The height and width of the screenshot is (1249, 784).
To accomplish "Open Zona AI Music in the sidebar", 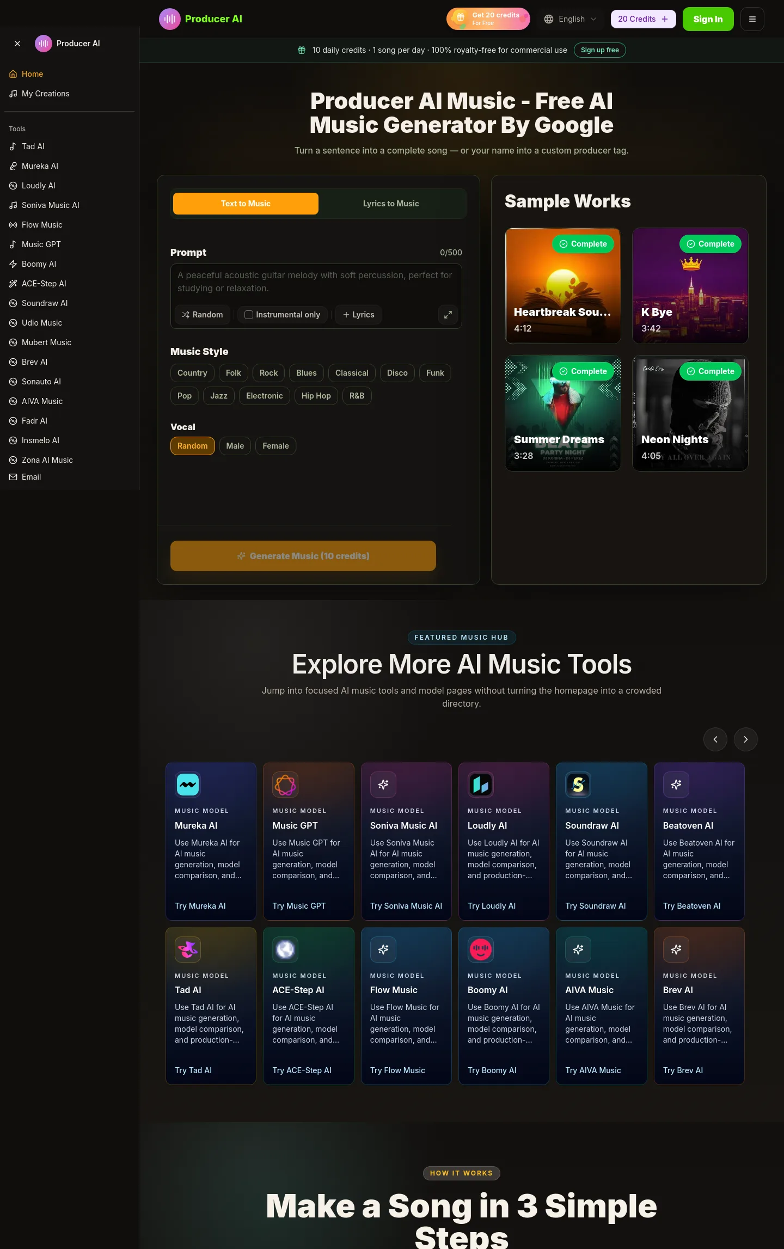I will [x=69, y=460].
